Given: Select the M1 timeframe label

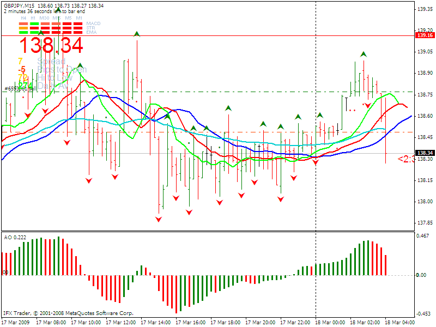Looking at the screenshot, I should (79, 17).
